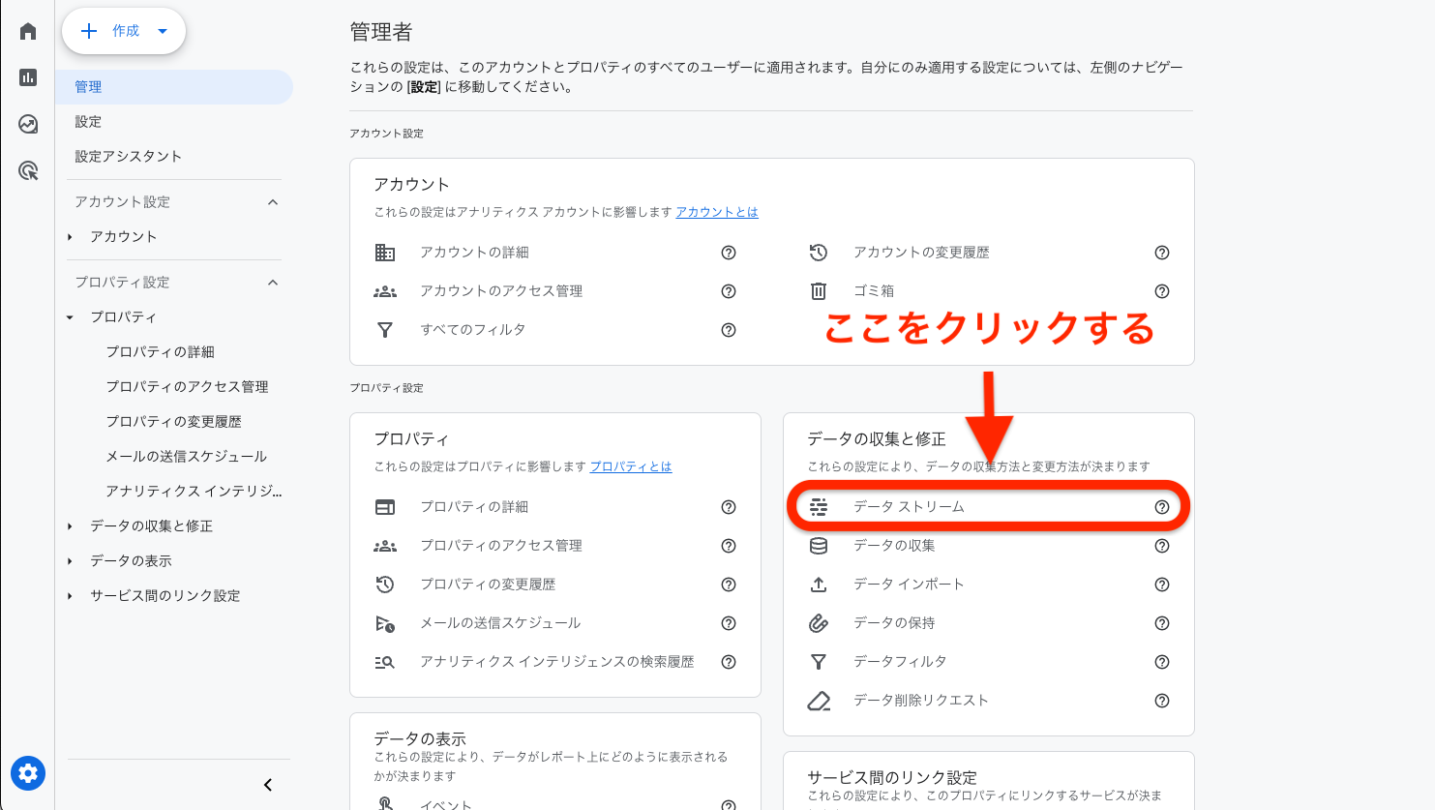Screen dimensions: 1435x810
Task: Open the Reports bar chart icon
Action: click(x=28, y=77)
